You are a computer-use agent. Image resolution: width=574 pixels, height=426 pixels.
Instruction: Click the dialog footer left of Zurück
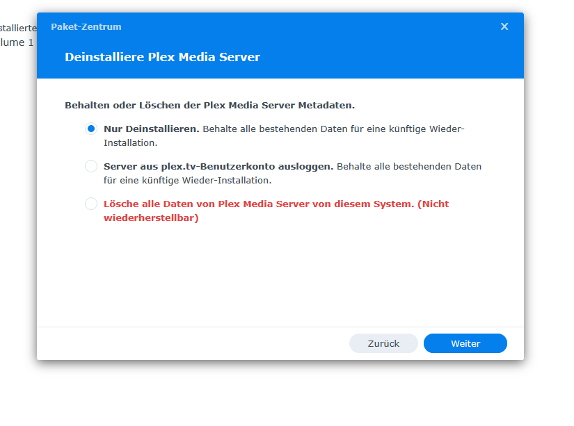coord(195,343)
